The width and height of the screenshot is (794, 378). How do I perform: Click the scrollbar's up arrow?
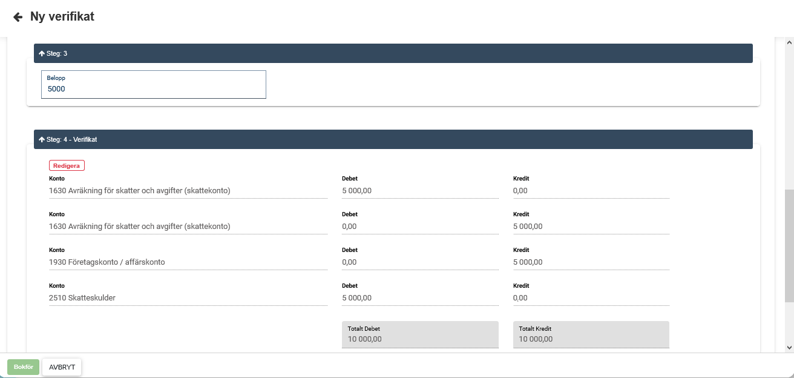point(789,42)
